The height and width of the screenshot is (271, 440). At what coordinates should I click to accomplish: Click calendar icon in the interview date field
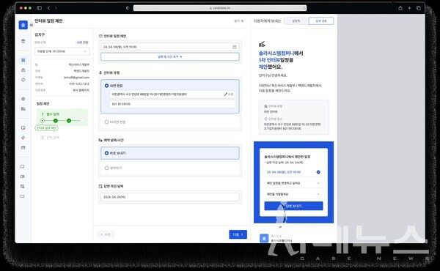[235, 47]
